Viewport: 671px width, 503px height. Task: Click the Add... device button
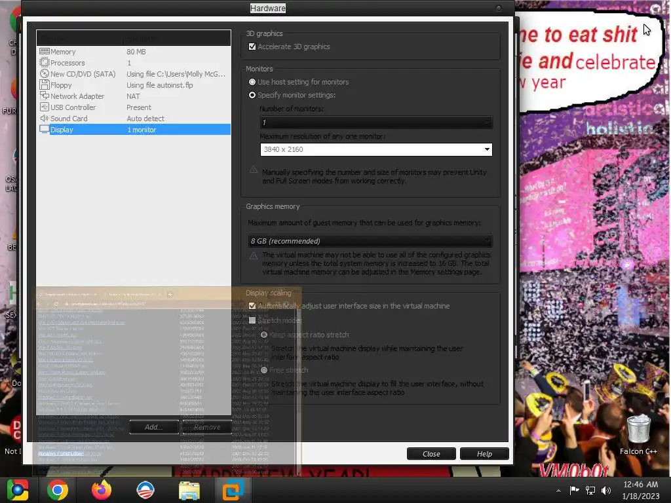point(154,427)
